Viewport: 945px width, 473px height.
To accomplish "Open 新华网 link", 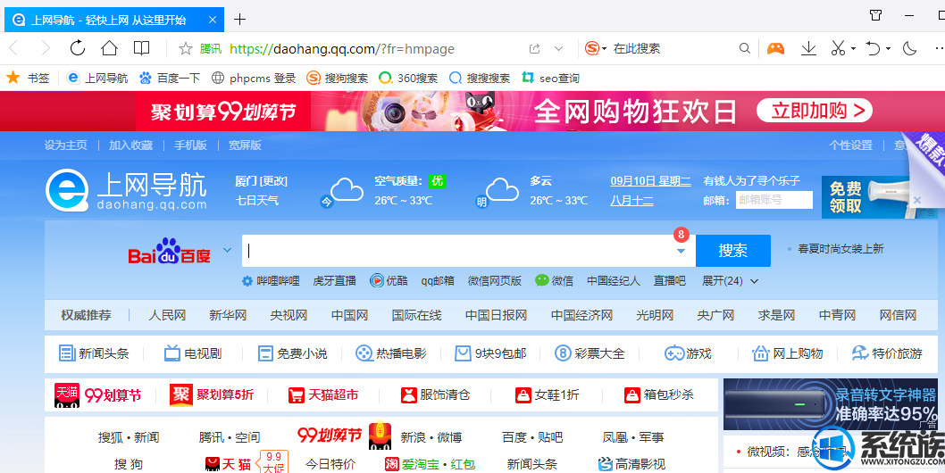I will point(228,315).
